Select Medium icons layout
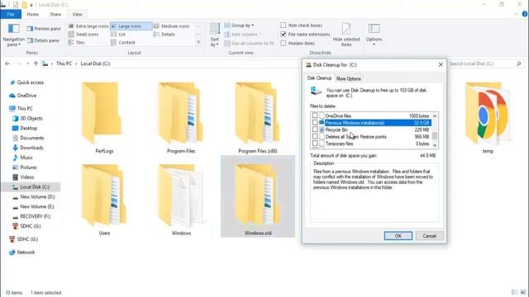The width and height of the screenshot is (529, 297). 172,26
